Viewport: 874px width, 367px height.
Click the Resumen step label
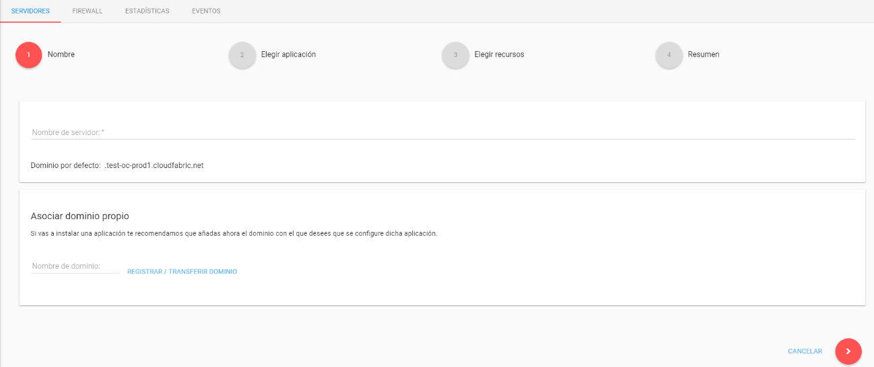point(704,54)
